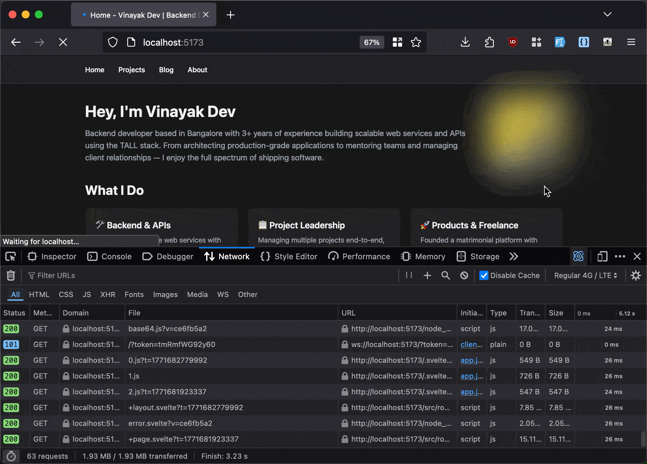
Task: Pause network recording
Action: pyautogui.click(x=409, y=275)
